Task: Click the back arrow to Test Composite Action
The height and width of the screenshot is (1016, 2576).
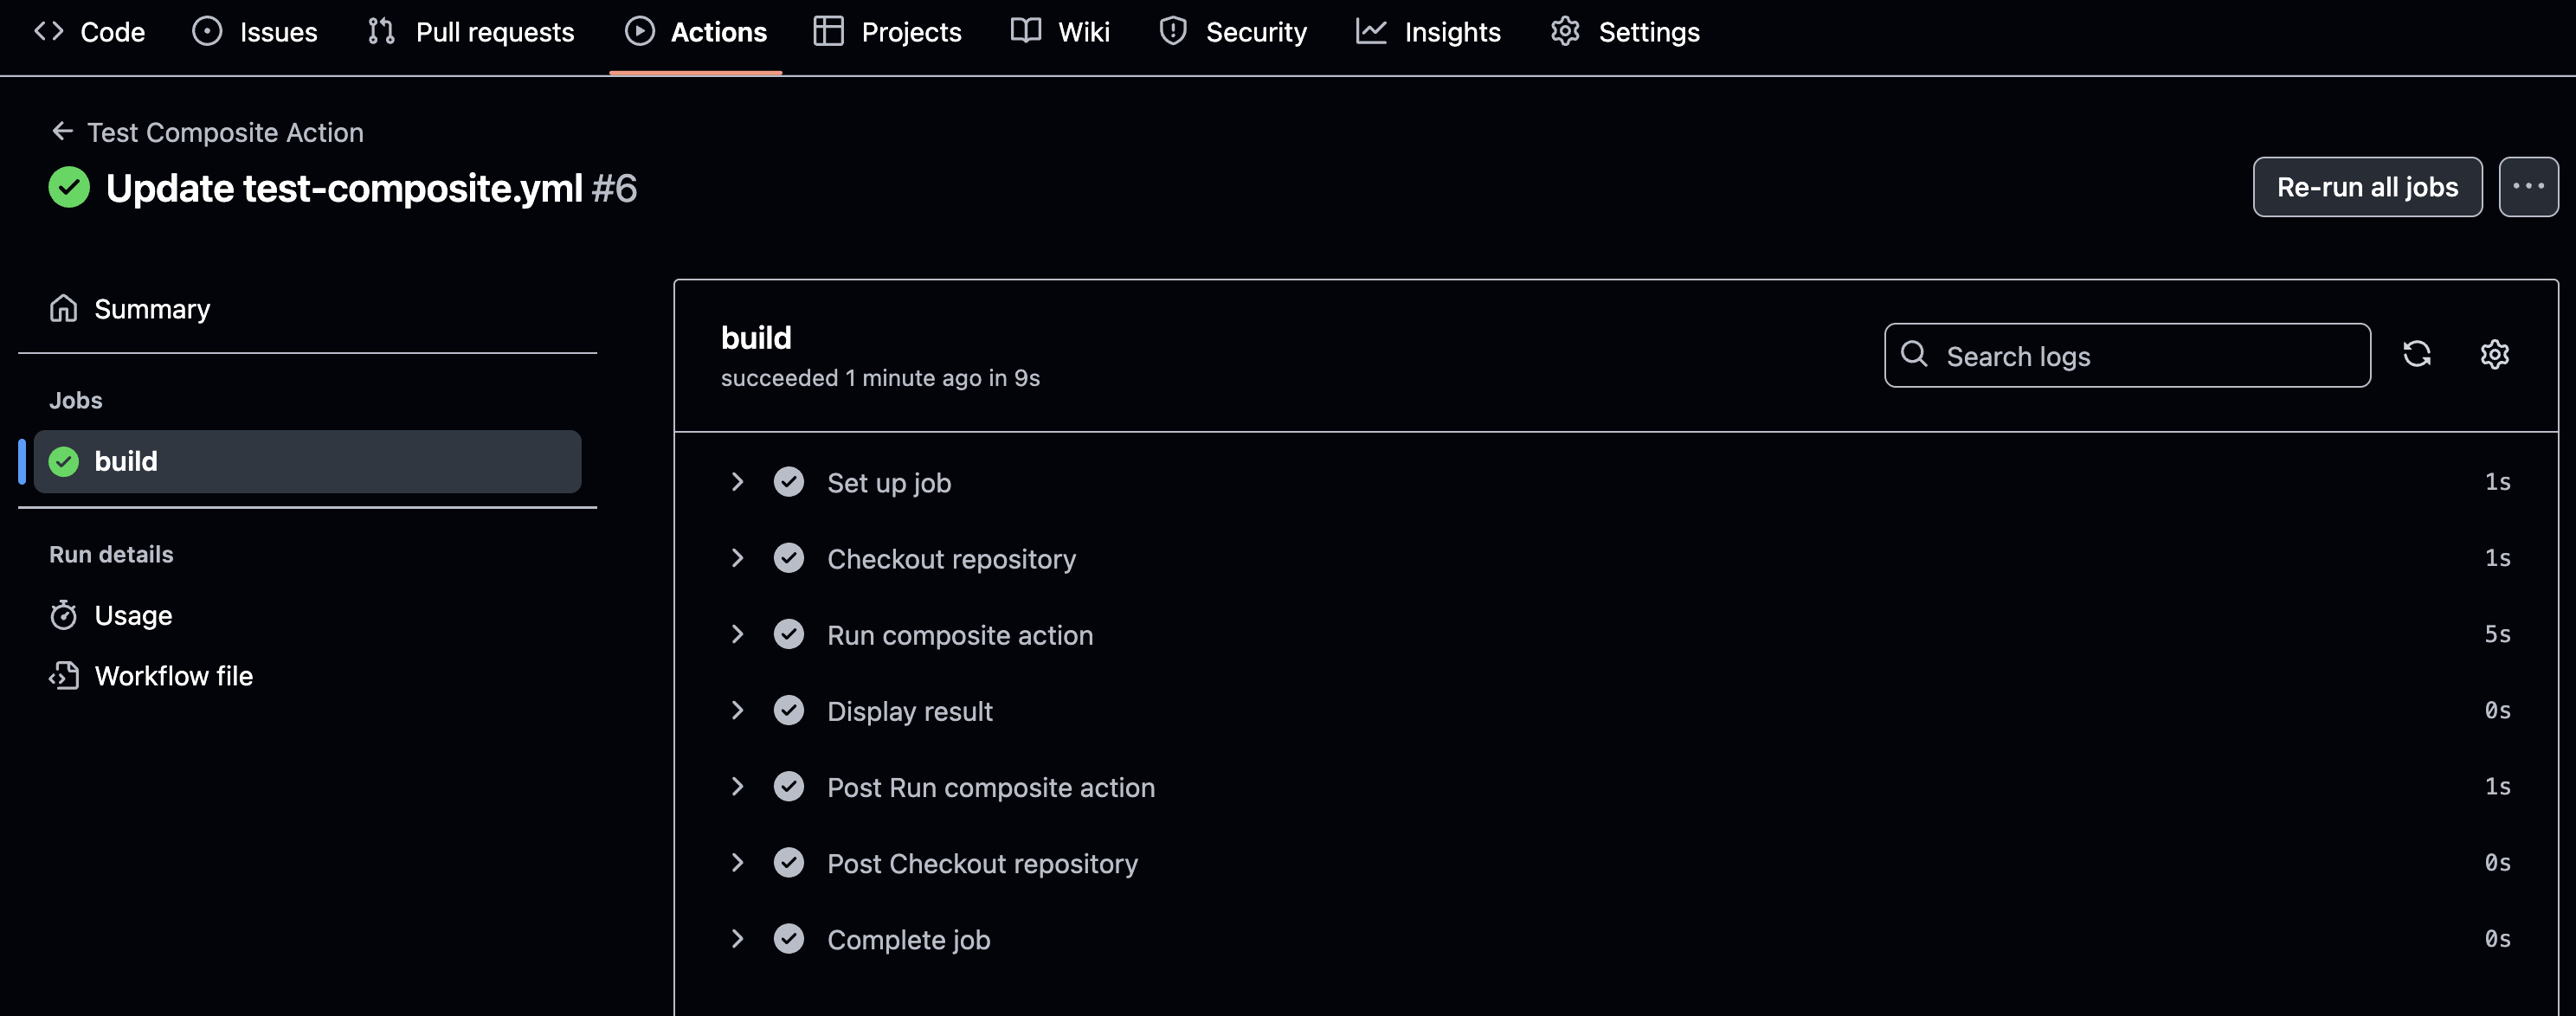Action: 62,132
